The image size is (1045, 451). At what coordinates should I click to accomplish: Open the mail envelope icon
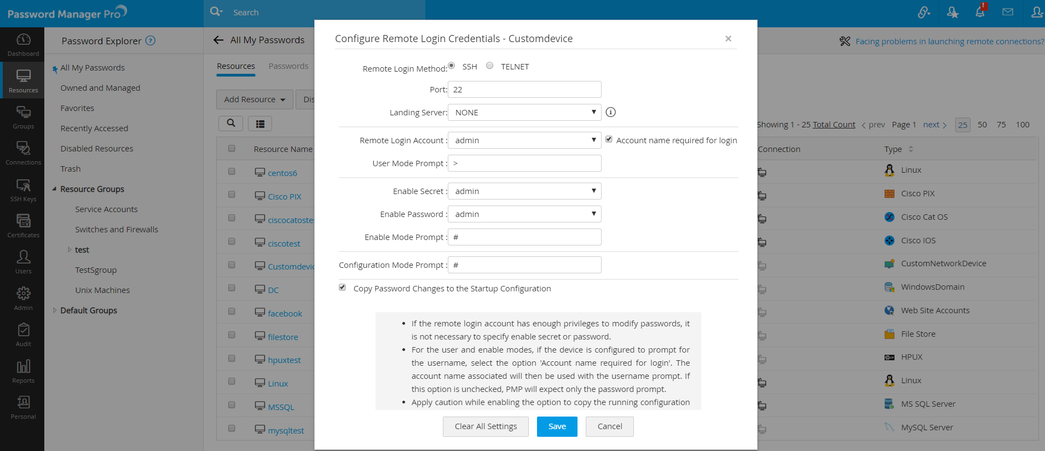[x=1008, y=12]
